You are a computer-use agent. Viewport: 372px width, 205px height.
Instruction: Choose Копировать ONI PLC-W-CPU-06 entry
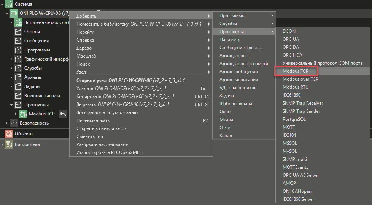click(141, 96)
